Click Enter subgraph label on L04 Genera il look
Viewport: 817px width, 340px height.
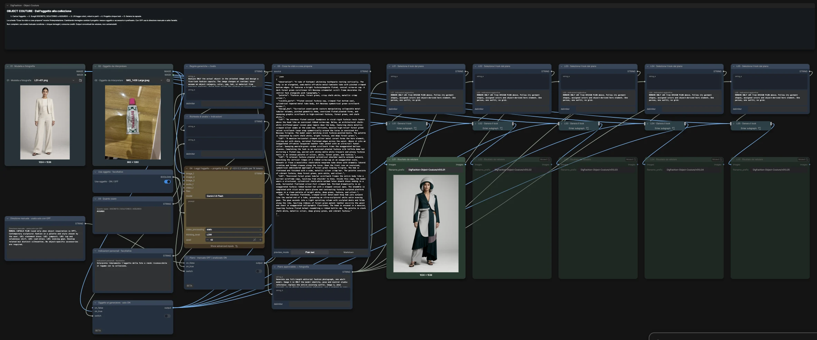[x=663, y=128]
